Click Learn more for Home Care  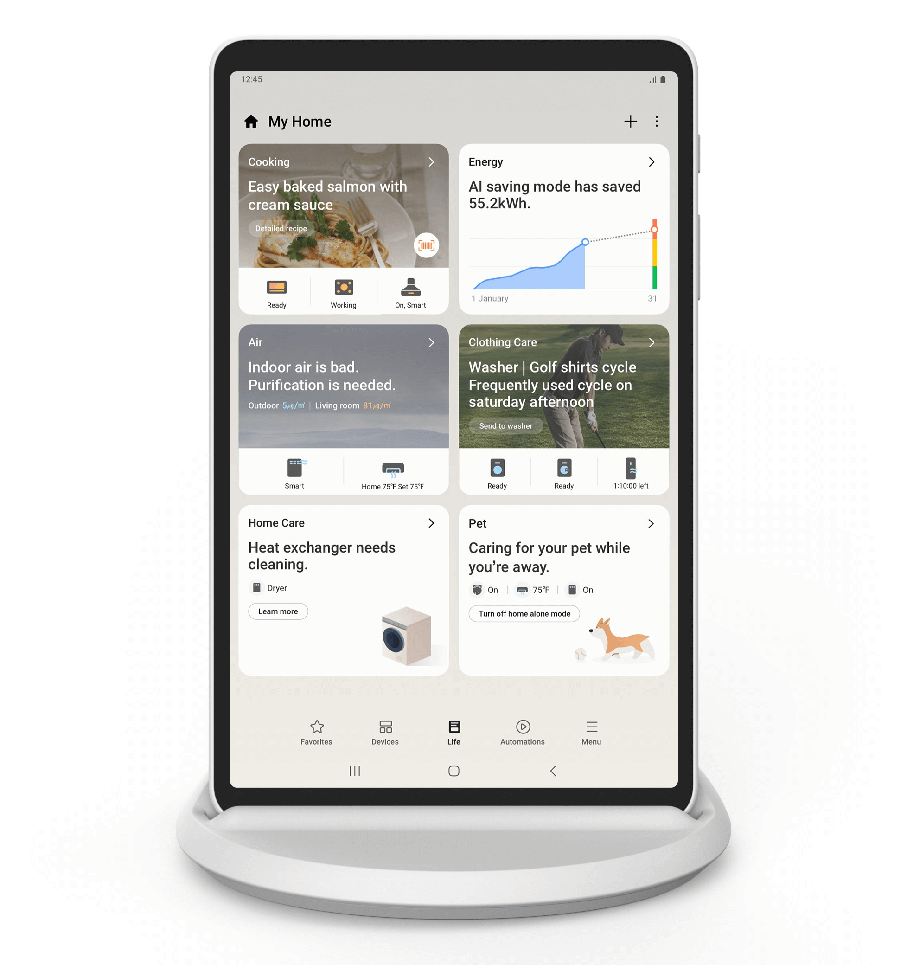tap(278, 612)
